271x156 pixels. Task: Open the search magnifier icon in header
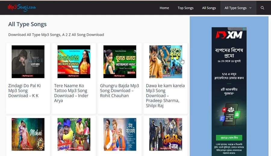262,8
